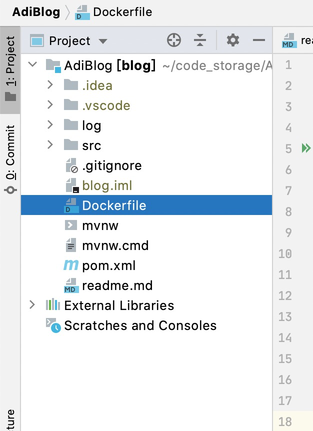The width and height of the screenshot is (313, 431).
Task: Select the readme.md file in tree
Action: (117, 285)
